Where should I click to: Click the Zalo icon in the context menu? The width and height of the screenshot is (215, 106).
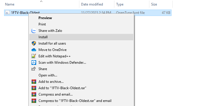pyautogui.click(x=34, y=31)
